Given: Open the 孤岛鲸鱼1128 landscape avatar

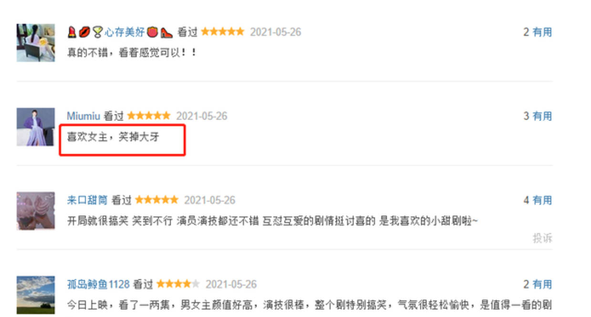Looking at the screenshot, I should tap(36, 295).
